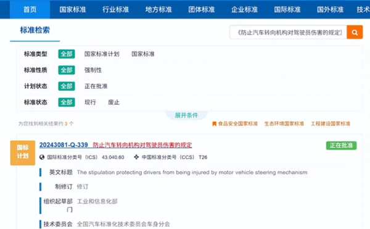The height and width of the screenshot is (229, 370).
Task: Open plan number 20243081-Q-339 link
Action: tap(64, 145)
